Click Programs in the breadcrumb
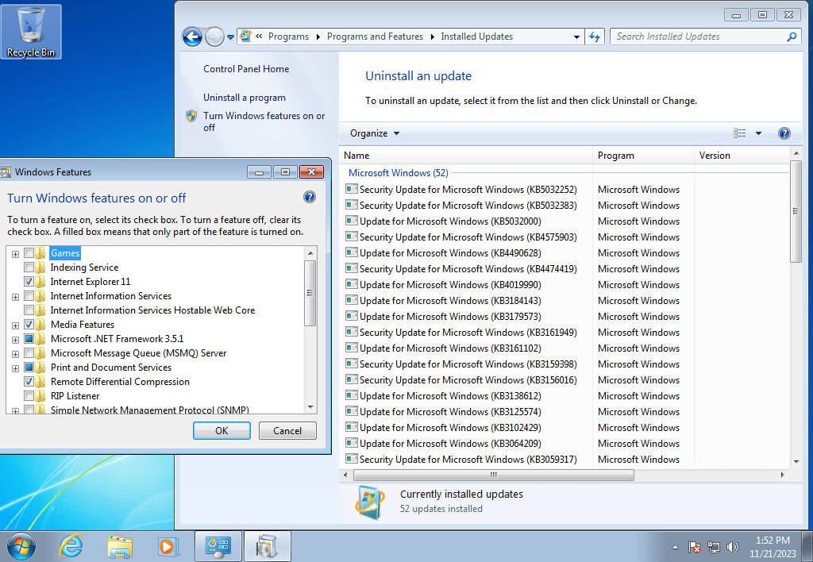The width and height of the screenshot is (813, 562). 288,37
